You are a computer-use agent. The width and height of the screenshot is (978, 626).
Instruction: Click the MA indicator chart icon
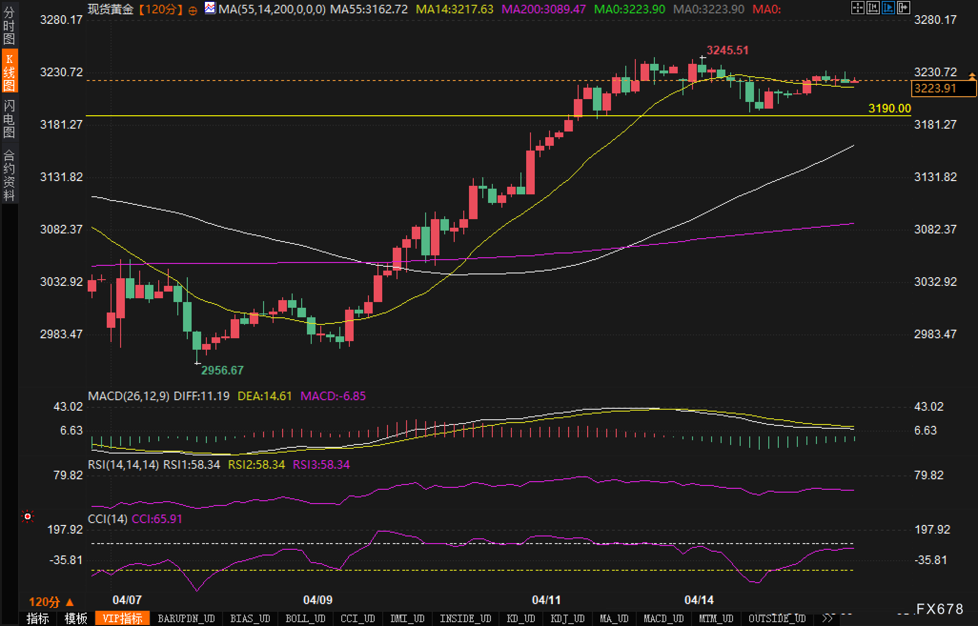click(x=210, y=8)
